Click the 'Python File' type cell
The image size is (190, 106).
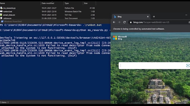(x=69, y=8)
